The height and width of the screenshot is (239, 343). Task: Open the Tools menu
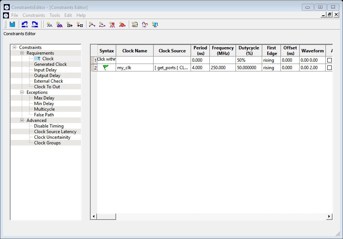pos(55,15)
